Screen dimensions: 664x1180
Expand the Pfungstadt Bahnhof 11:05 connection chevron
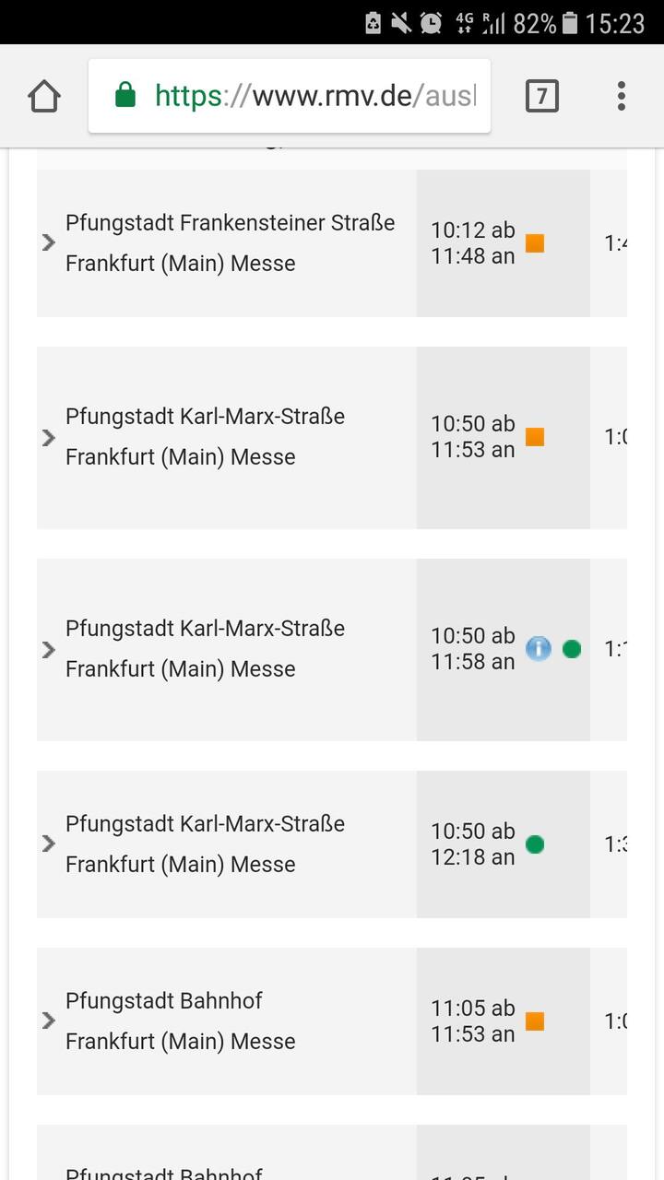coord(49,1021)
